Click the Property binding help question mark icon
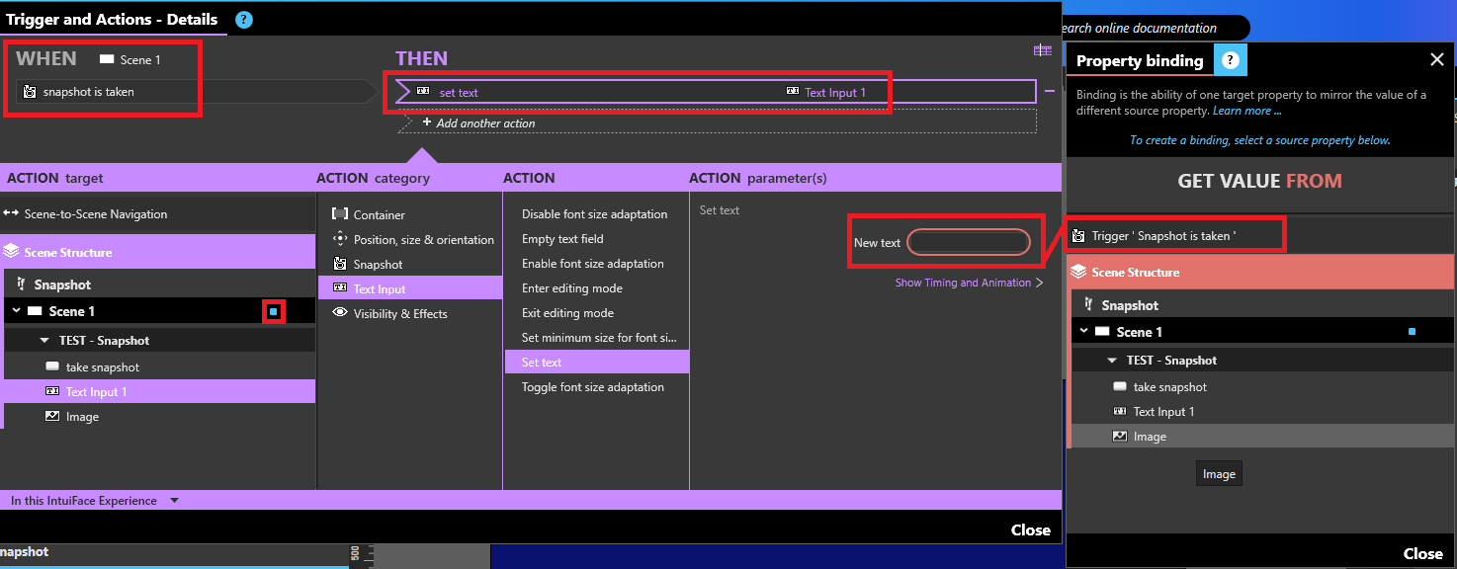Image resolution: width=1457 pixels, height=569 pixels. [x=1231, y=60]
